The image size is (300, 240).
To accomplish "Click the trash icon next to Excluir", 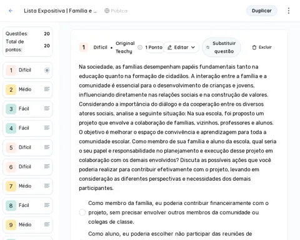I will [x=254, y=47].
